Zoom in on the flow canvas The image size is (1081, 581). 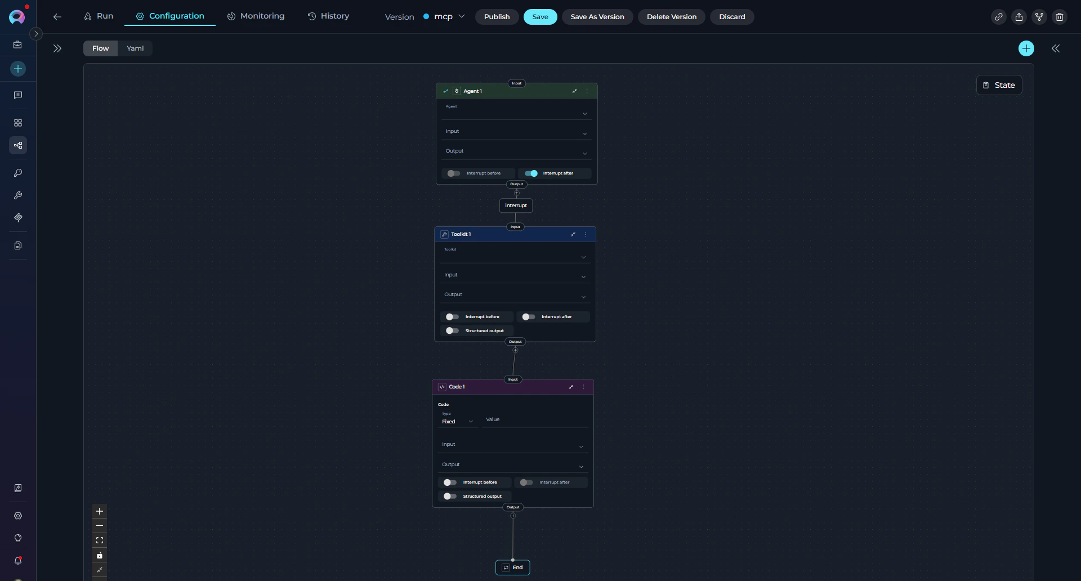(x=100, y=511)
